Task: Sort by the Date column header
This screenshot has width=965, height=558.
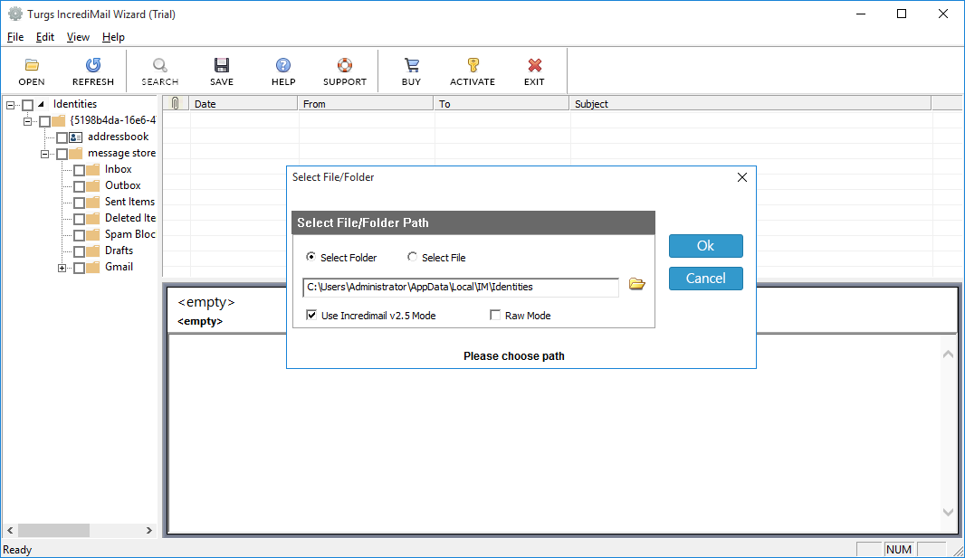Action: coord(244,104)
